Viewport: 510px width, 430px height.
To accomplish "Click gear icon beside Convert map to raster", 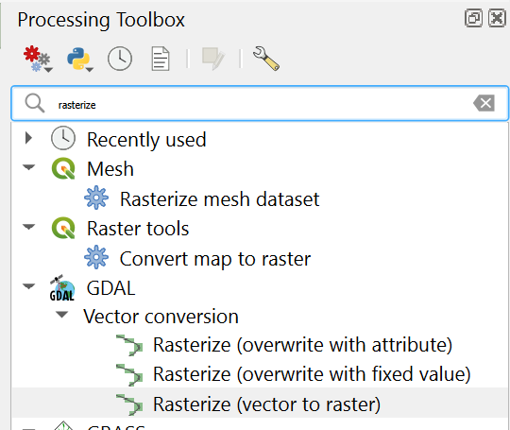I will [96, 257].
